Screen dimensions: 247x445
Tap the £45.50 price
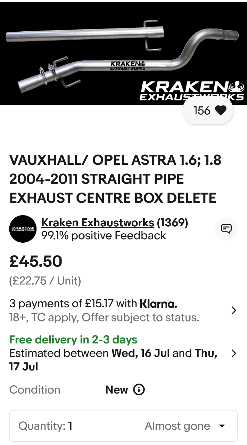(x=36, y=261)
